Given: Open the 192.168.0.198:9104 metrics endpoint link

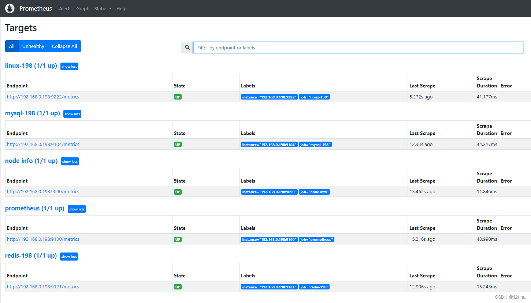Looking at the screenshot, I should 43,145.
